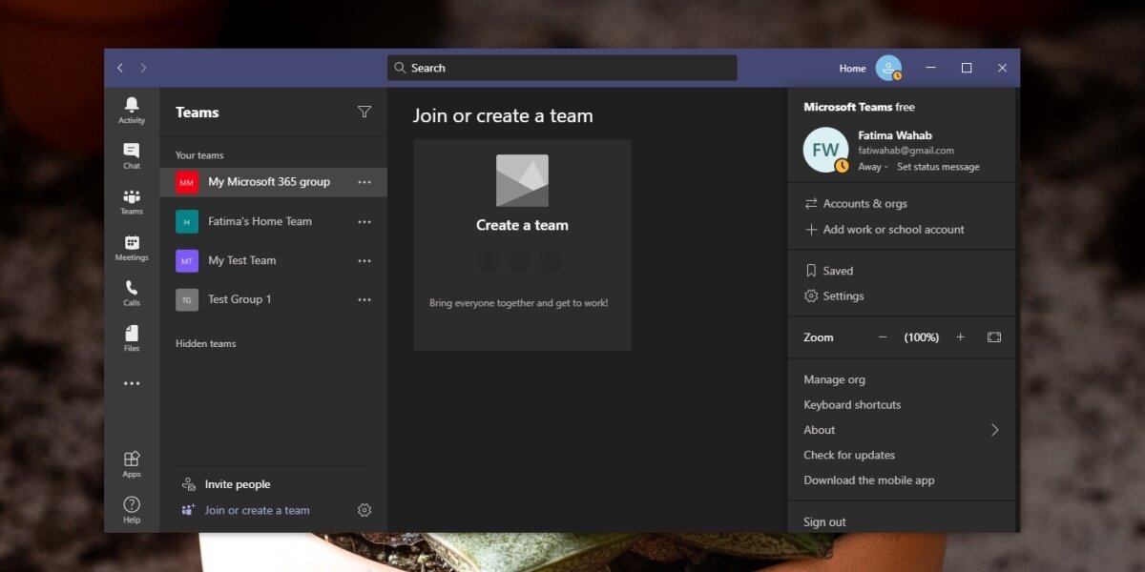Click fatiwahab@gmail.com email text

tap(906, 151)
